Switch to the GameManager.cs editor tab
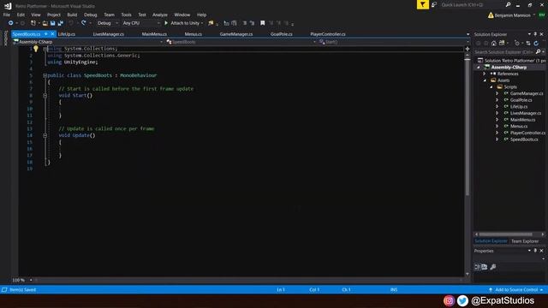The image size is (548, 308). point(236,34)
